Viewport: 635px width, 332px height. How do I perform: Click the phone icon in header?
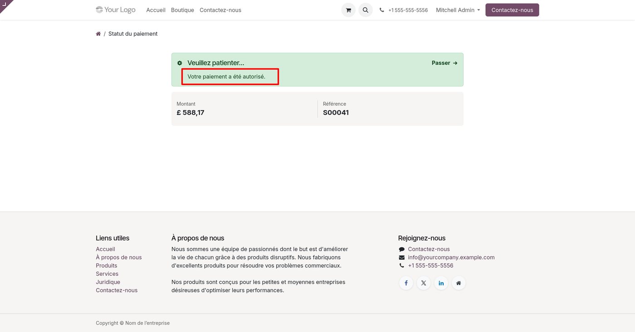click(382, 10)
